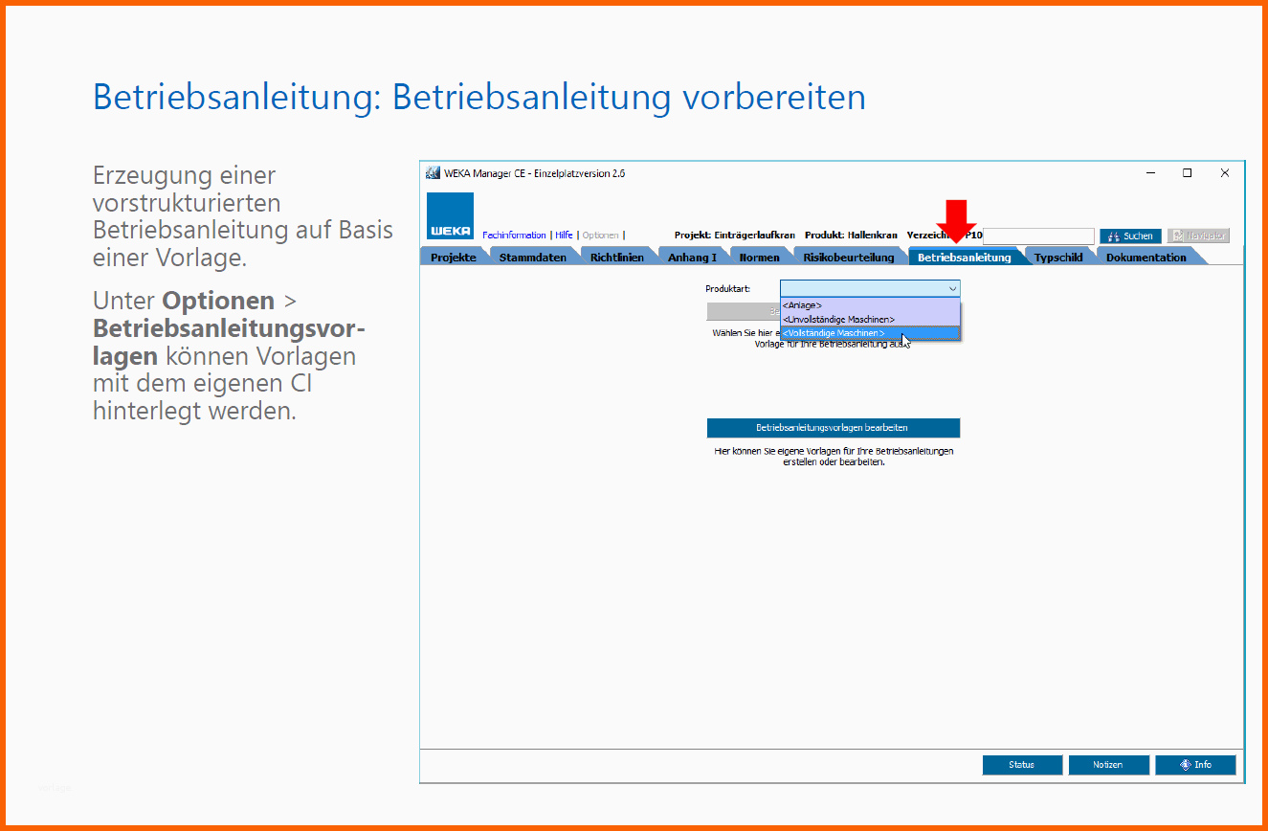Expand the Produktart dropdown arrow
The height and width of the screenshot is (831, 1268).
952,288
